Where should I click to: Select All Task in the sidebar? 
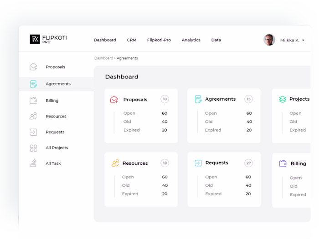tap(57, 163)
